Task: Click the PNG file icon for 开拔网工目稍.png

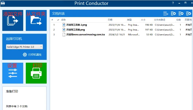Action: tap(64, 30)
